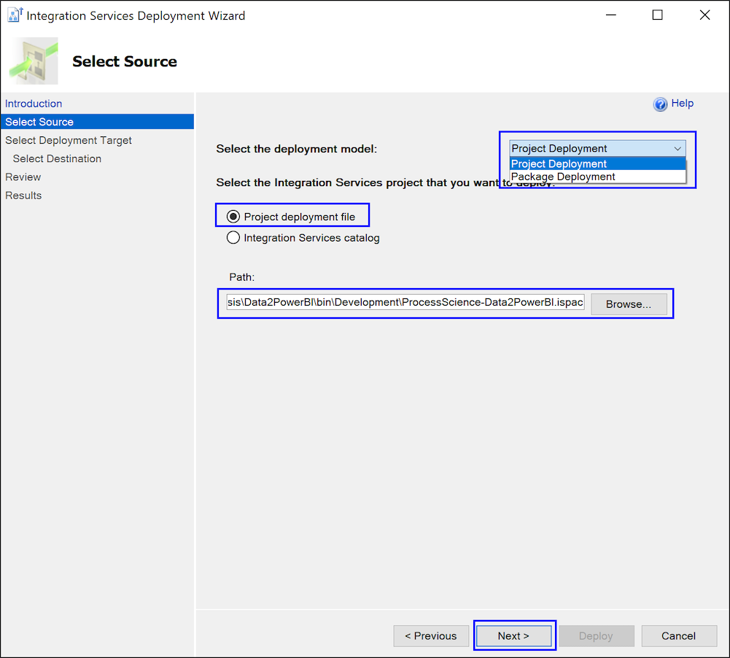
Task: Click the blue Help question mark icon
Action: tap(660, 104)
